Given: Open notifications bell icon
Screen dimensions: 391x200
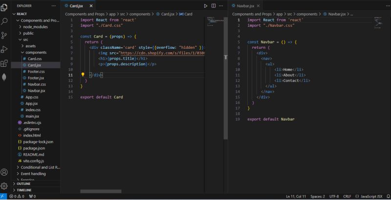Looking at the screenshot, I should coord(388,196).
